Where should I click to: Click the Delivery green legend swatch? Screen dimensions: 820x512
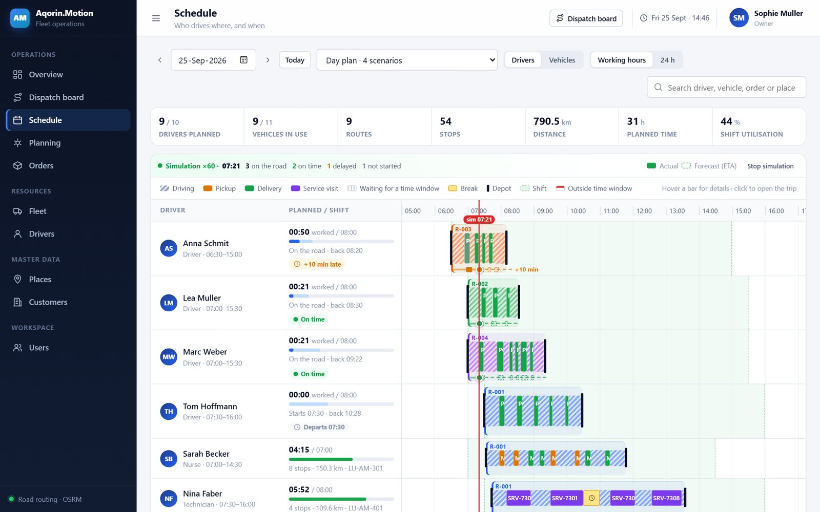pos(250,188)
